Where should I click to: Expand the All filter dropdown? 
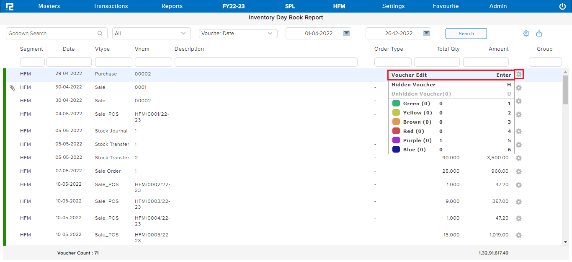183,34
